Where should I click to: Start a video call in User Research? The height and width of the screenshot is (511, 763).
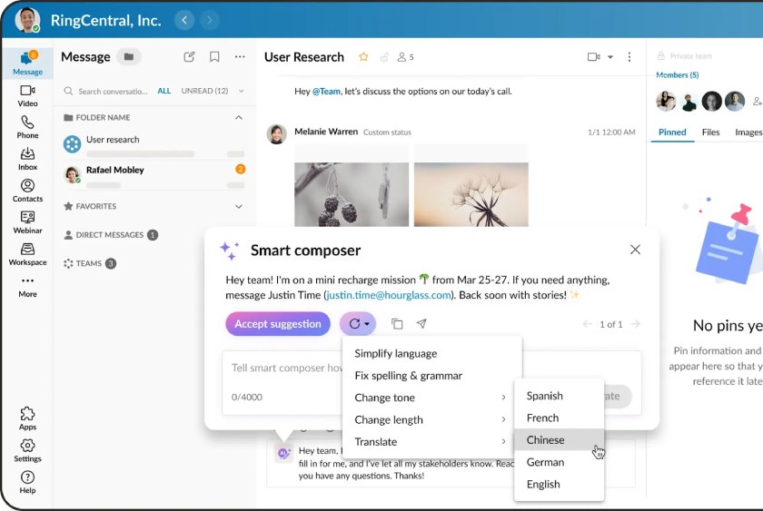[x=593, y=57]
